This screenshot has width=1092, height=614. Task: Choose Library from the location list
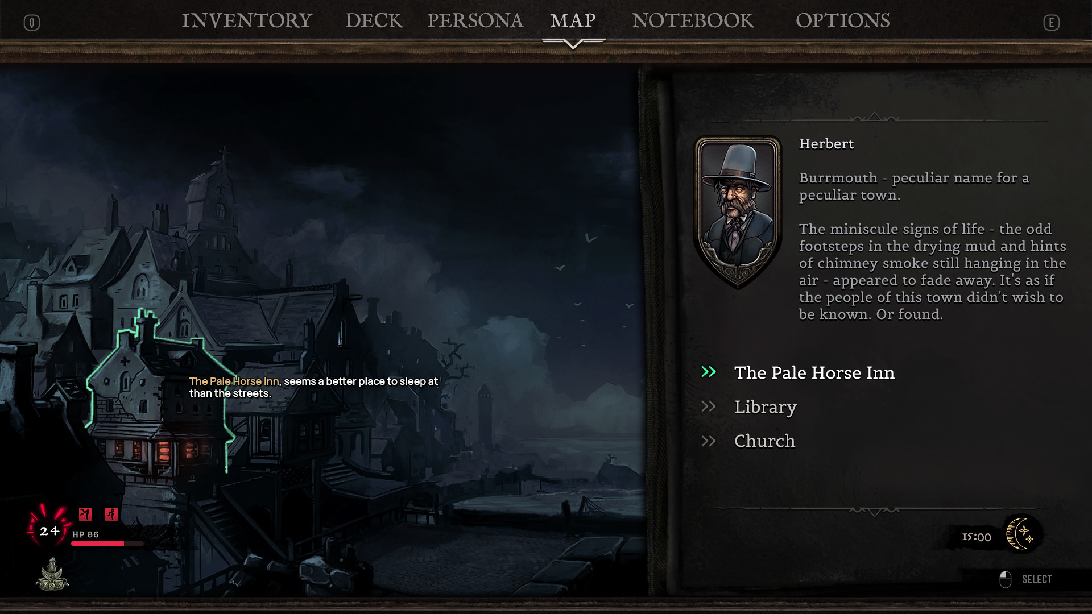[x=765, y=406]
